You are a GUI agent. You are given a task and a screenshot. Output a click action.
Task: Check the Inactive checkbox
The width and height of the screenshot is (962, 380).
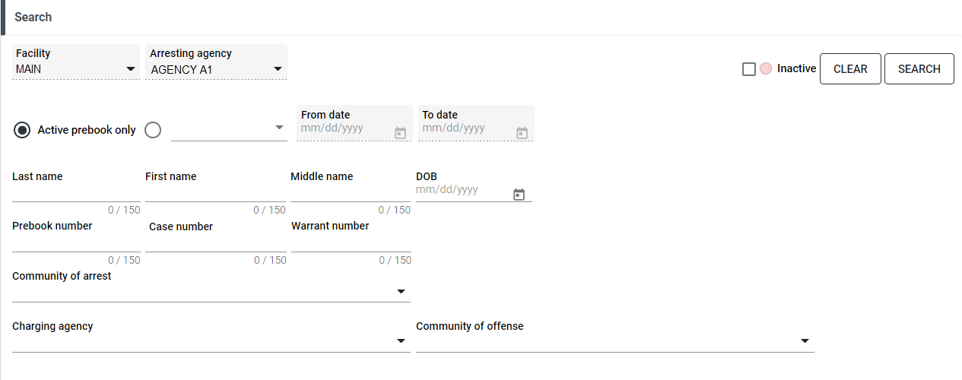point(749,69)
